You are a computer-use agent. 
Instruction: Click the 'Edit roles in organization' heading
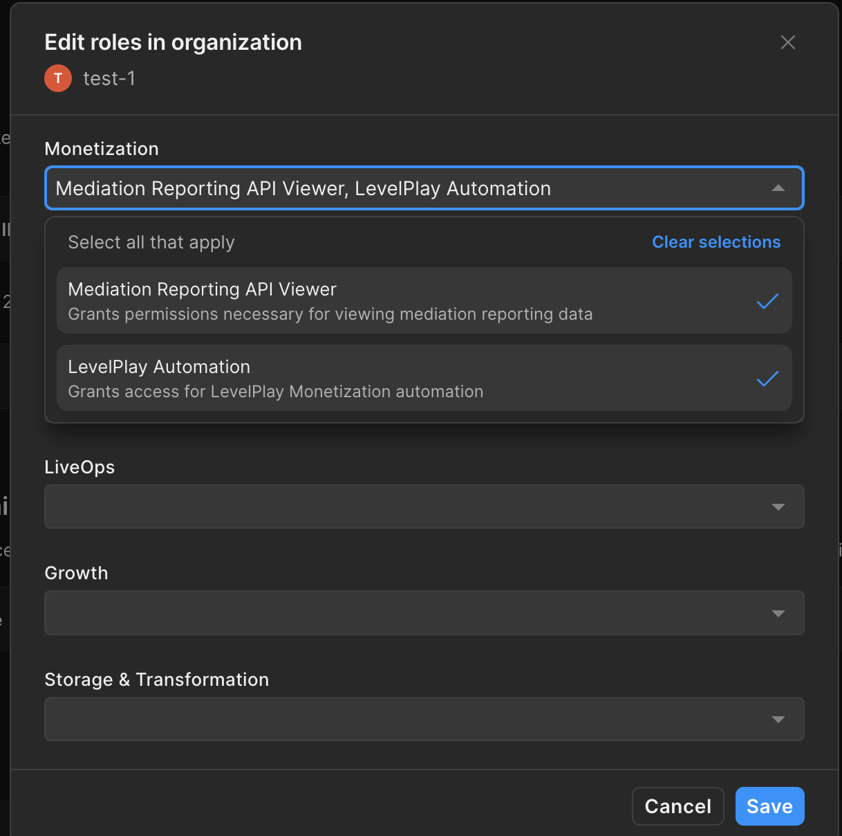(173, 43)
